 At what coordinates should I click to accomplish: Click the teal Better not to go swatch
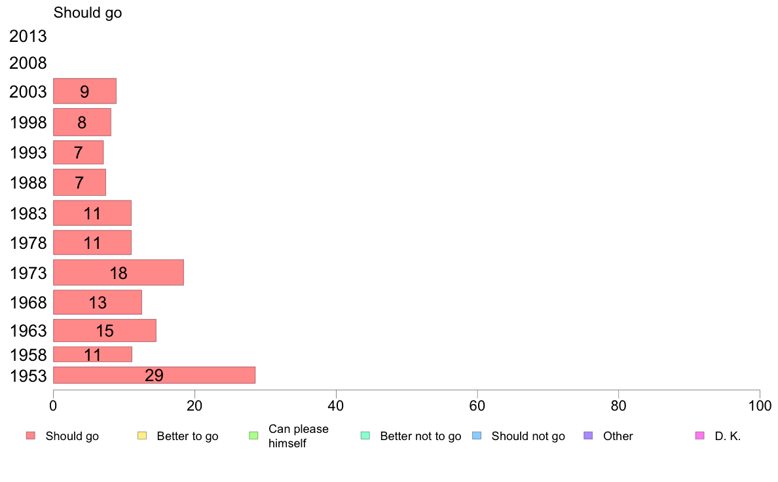[365, 436]
